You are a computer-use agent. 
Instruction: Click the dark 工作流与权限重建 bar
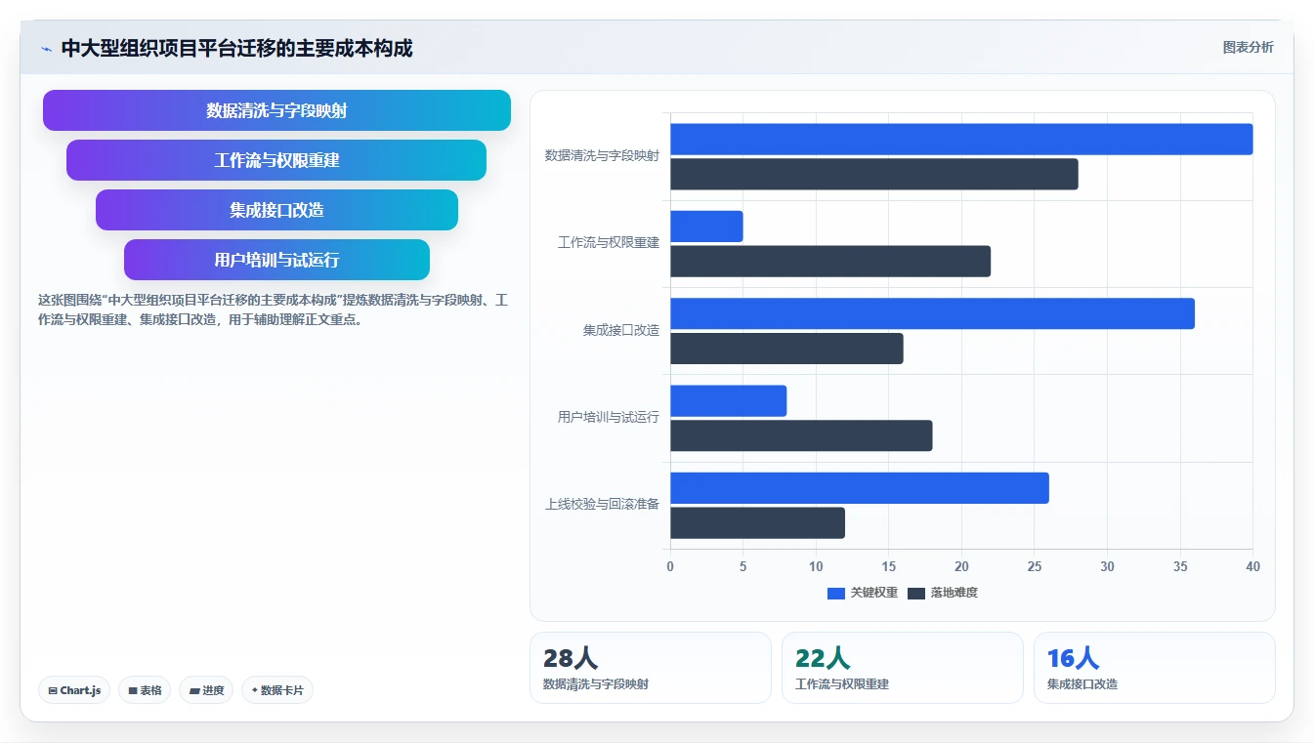coord(830,261)
